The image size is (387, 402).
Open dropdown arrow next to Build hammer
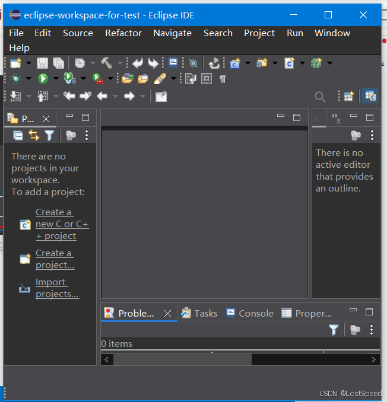pos(120,63)
